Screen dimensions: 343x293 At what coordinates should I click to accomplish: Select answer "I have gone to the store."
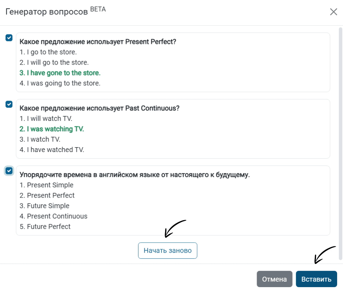click(x=60, y=73)
